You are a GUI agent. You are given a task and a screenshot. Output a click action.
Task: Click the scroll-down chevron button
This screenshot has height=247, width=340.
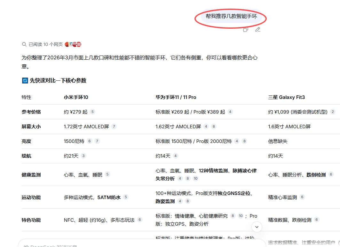pyautogui.click(x=257, y=227)
